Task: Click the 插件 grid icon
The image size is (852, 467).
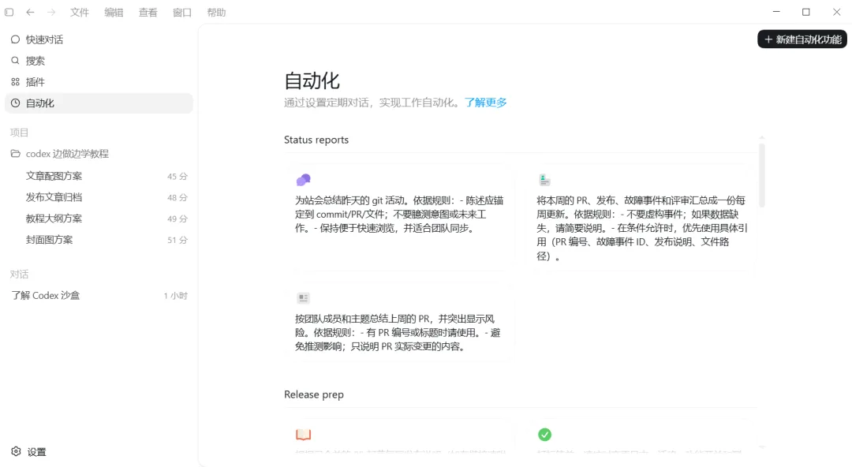Action: tap(15, 81)
